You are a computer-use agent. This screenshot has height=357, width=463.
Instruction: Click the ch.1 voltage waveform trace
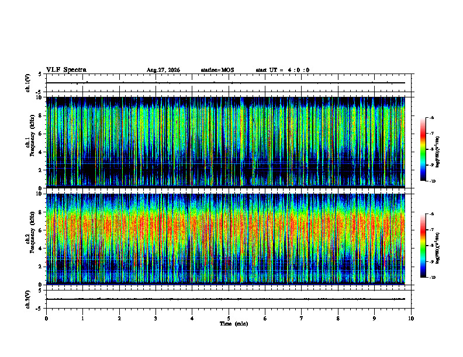[x=226, y=83]
